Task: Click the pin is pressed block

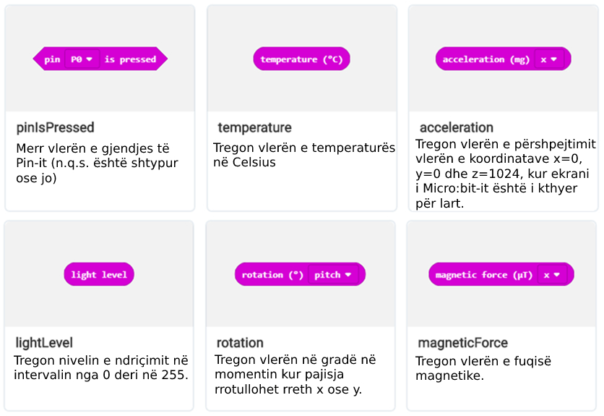Action: [x=52, y=59]
